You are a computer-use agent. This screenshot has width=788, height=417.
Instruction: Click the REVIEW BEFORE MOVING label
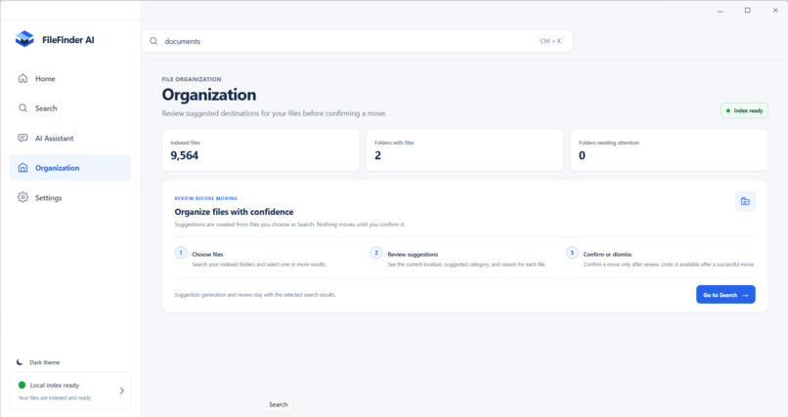[x=206, y=198]
